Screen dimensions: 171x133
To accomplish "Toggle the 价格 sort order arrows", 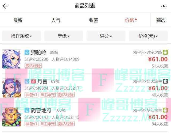I will point(136,20).
